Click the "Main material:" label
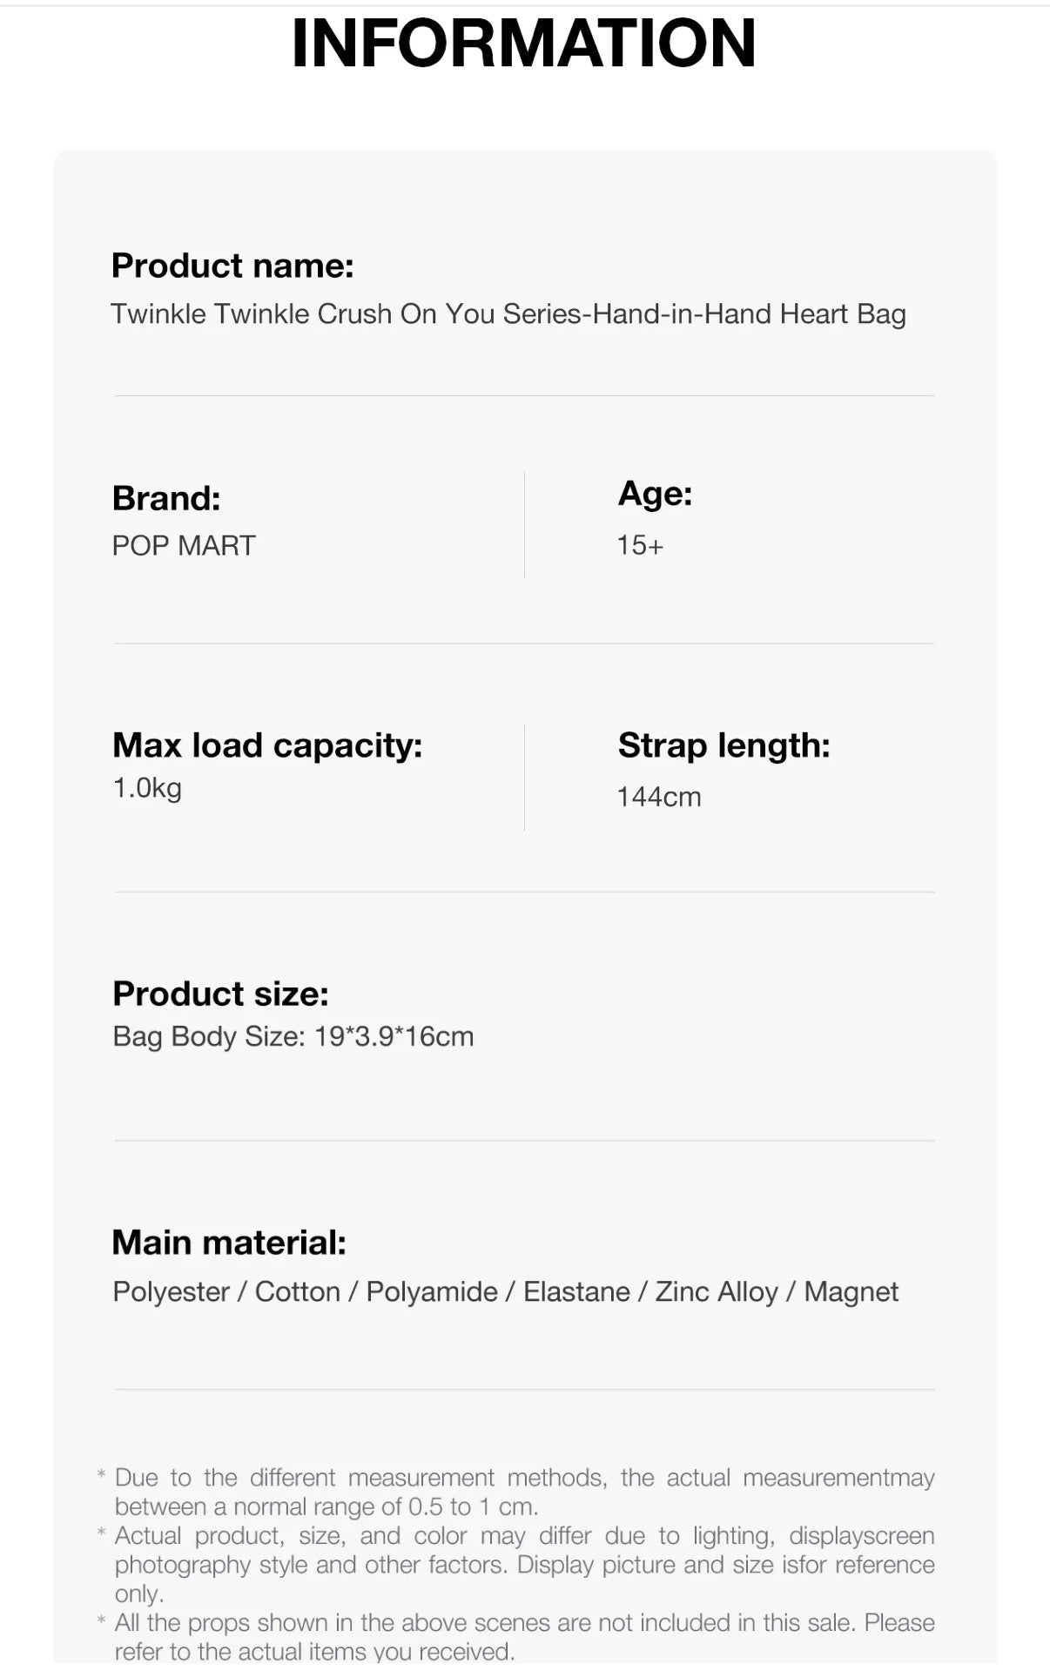The height and width of the screenshot is (1678, 1050). [x=229, y=1243]
